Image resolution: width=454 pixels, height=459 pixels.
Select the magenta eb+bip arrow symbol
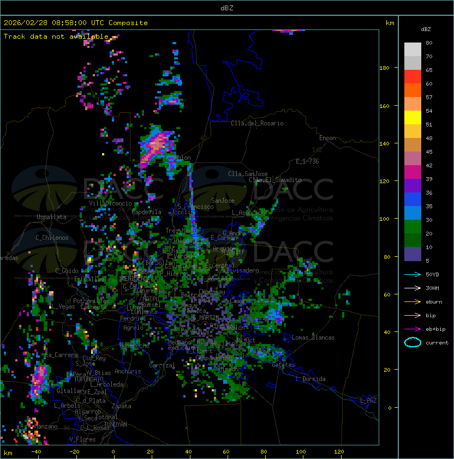pyautogui.click(x=413, y=329)
